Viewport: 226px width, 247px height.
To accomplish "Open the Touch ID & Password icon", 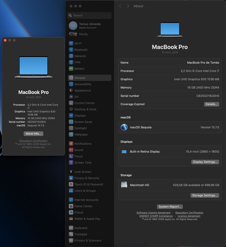I will click(71, 184).
